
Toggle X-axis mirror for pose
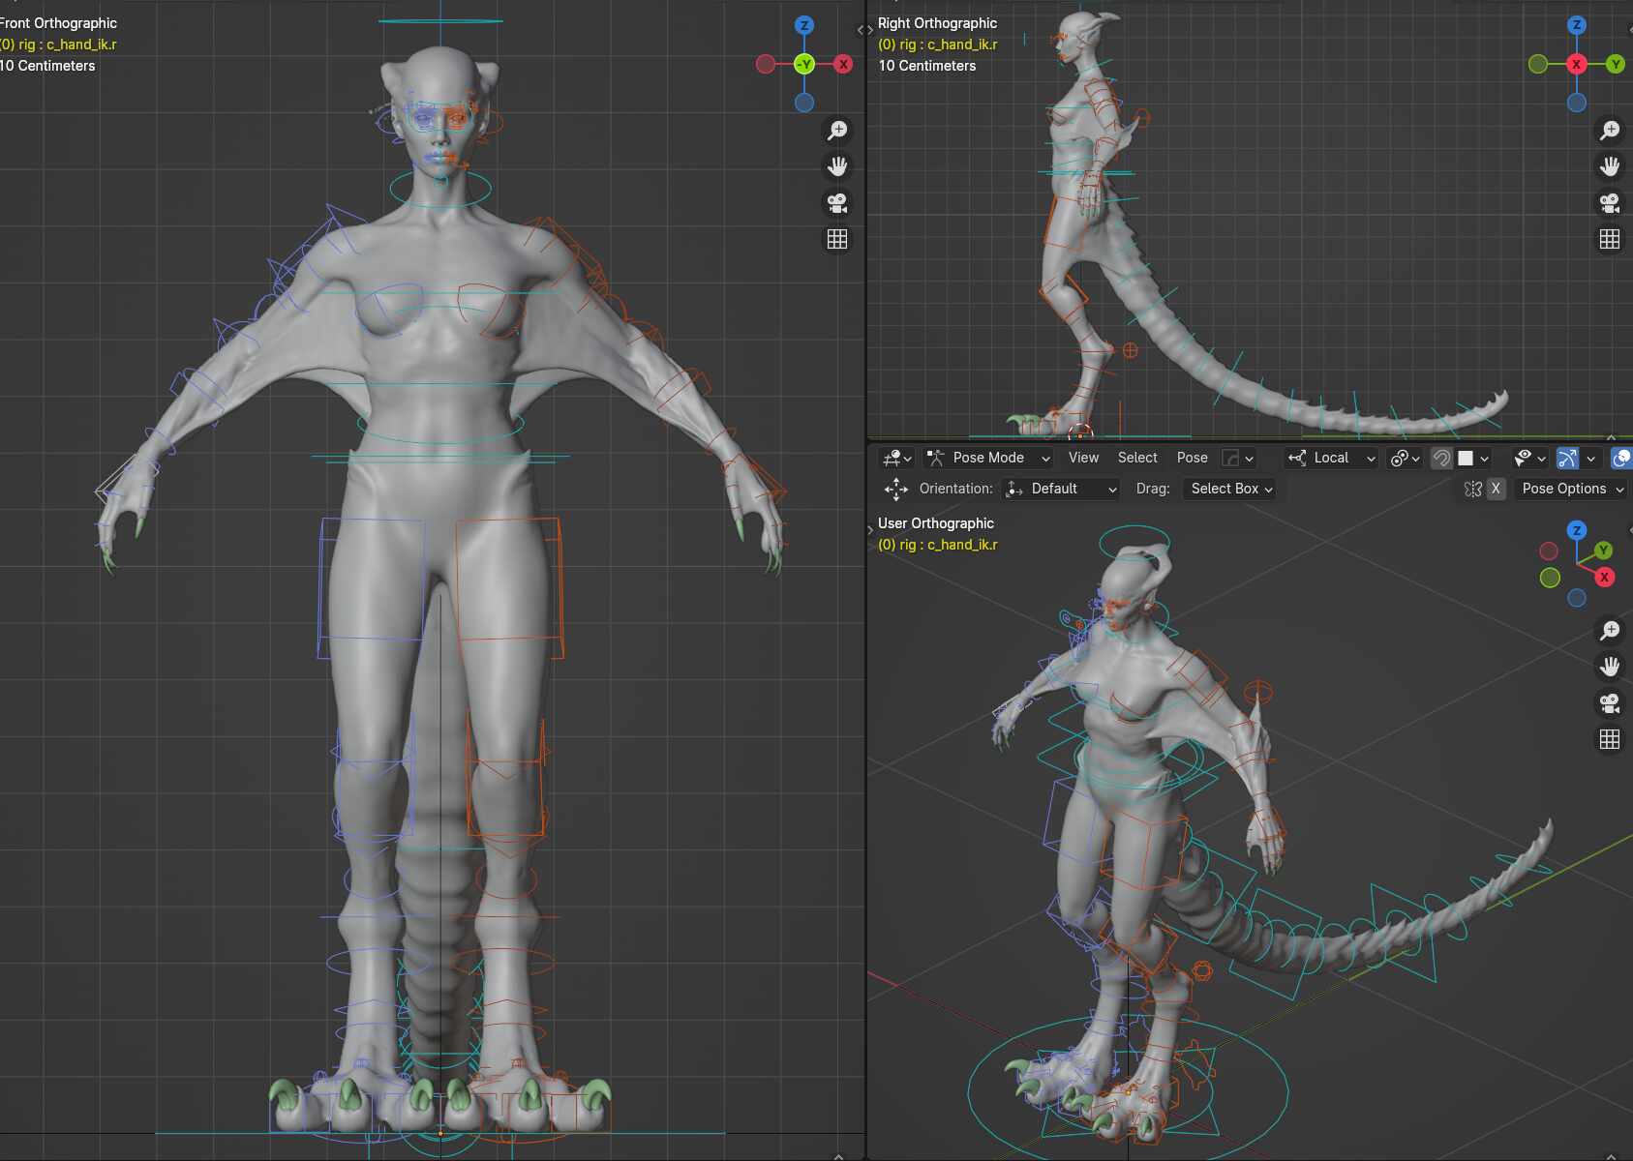point(1496,489)
